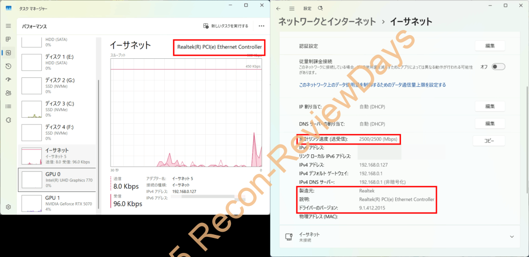Open Users icon in Task Manager sidebar

8,93
